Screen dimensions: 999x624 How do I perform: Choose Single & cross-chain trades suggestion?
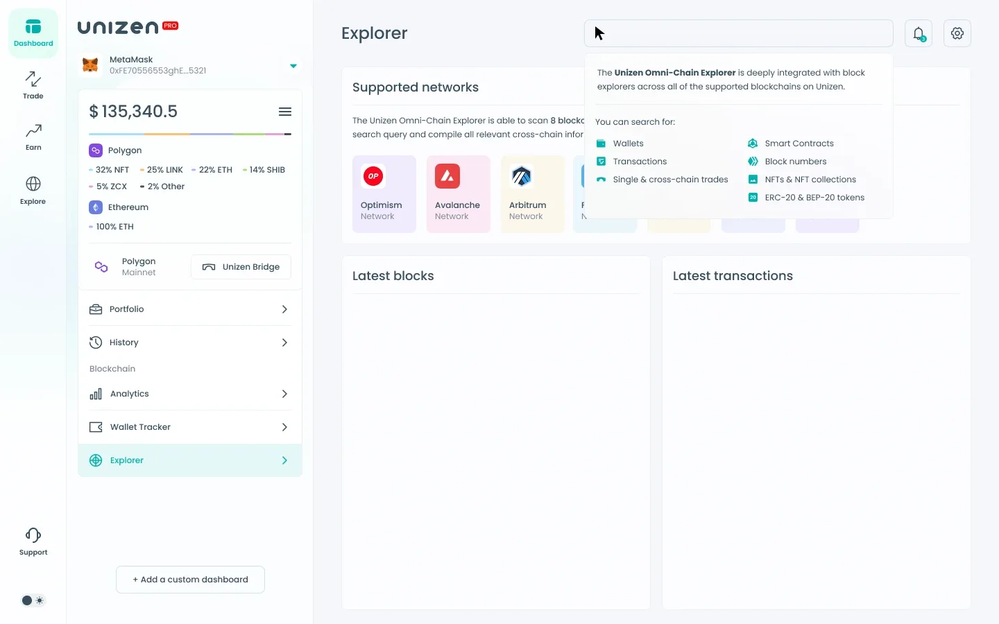(662, 180)
